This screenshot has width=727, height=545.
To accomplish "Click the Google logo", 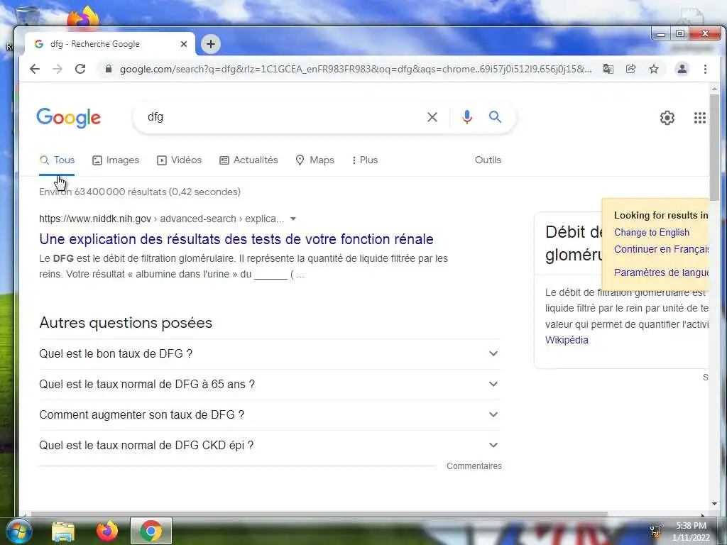I will tap(69, 118).
